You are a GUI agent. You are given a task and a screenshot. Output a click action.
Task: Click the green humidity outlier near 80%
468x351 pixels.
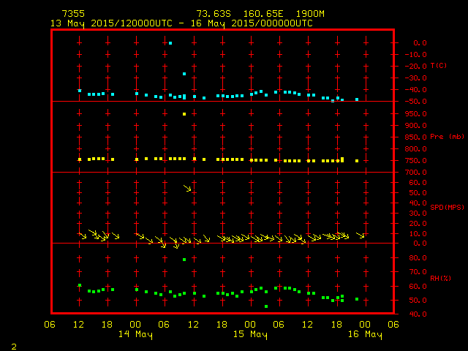tap(184, 260)
